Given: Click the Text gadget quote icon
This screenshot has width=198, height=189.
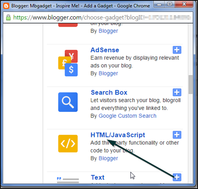Looking at the screenshot, I should [68, 180].
